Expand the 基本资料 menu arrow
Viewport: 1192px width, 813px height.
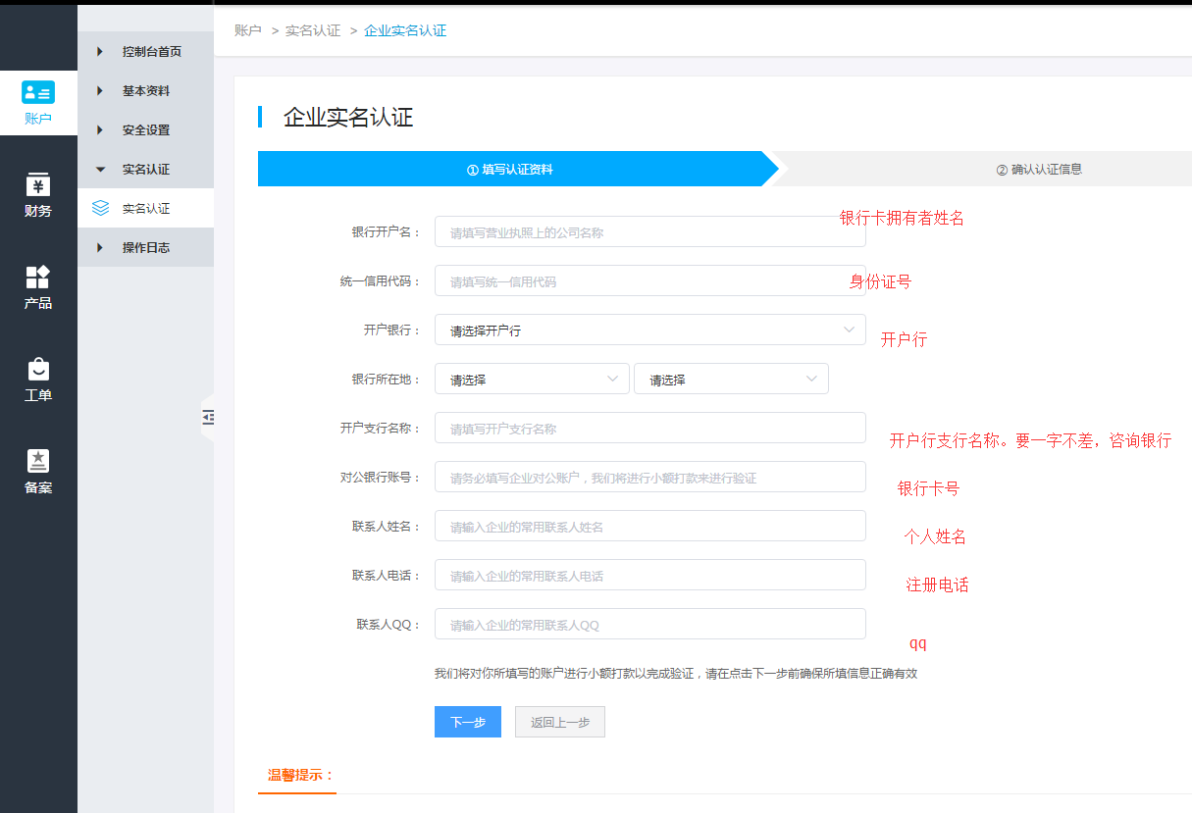tap(100, 90)
